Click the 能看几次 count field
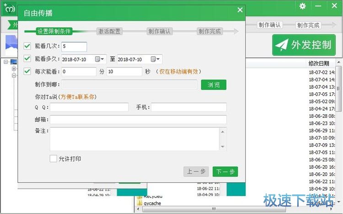 point(74,46)
